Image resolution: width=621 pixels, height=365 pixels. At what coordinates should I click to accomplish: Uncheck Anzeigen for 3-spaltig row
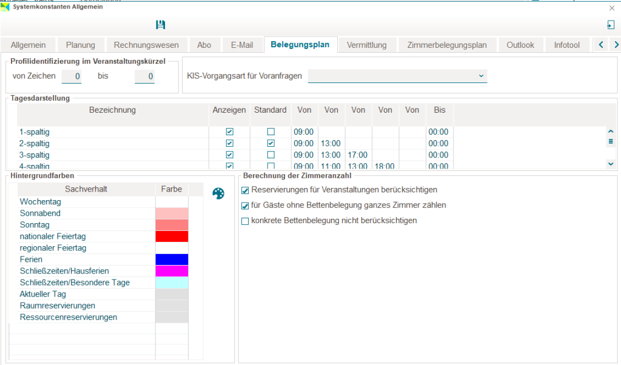point(229,155)
